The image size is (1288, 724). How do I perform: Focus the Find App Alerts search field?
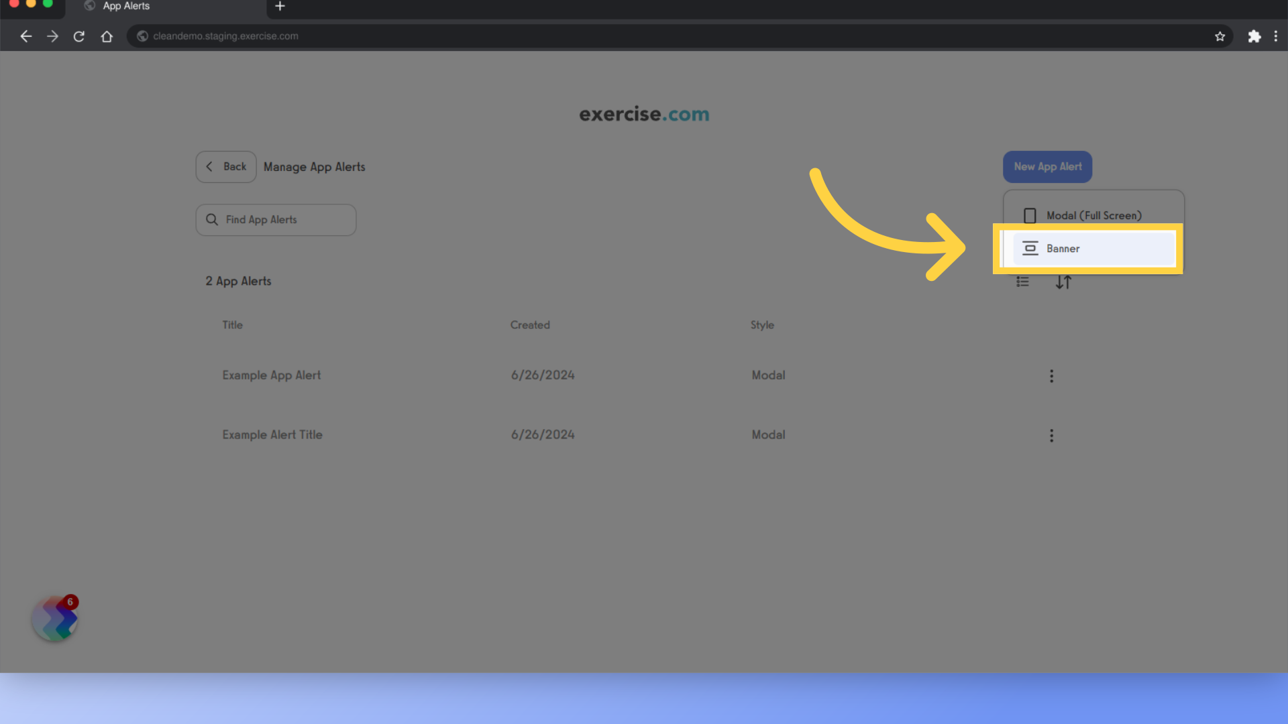click(276, 220)
